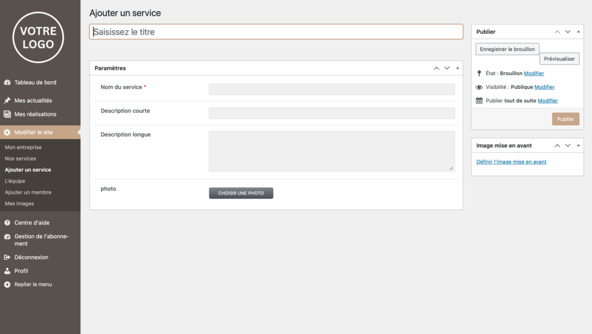Move the Paramètres panel down

(x=447, y=68)
